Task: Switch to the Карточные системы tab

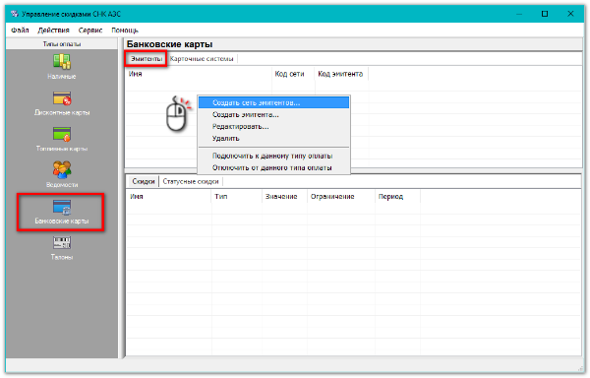Action: (x=202, y=59)
